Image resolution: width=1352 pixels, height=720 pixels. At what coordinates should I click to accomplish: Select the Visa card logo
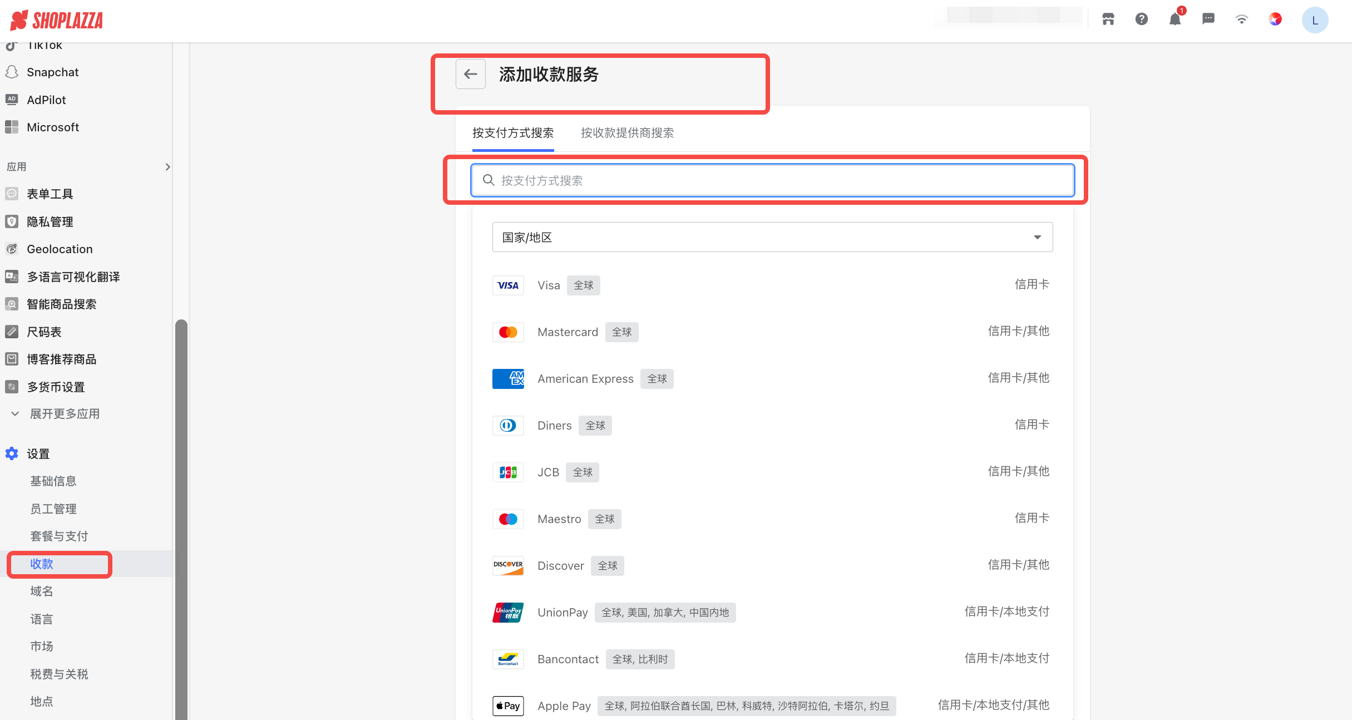coord(508,285)
